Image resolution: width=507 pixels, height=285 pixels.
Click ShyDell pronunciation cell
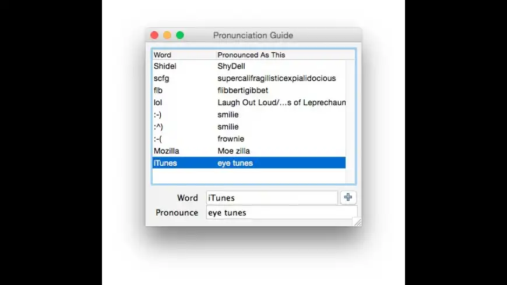pos(231,66)
